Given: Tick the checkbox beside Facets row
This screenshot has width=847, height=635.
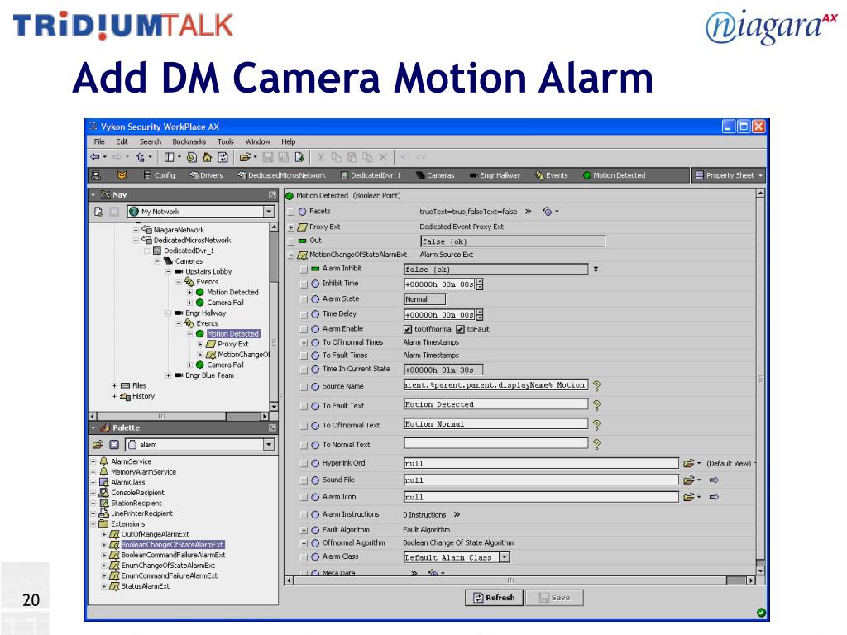Looking at the screenshot, I should 290,212.
